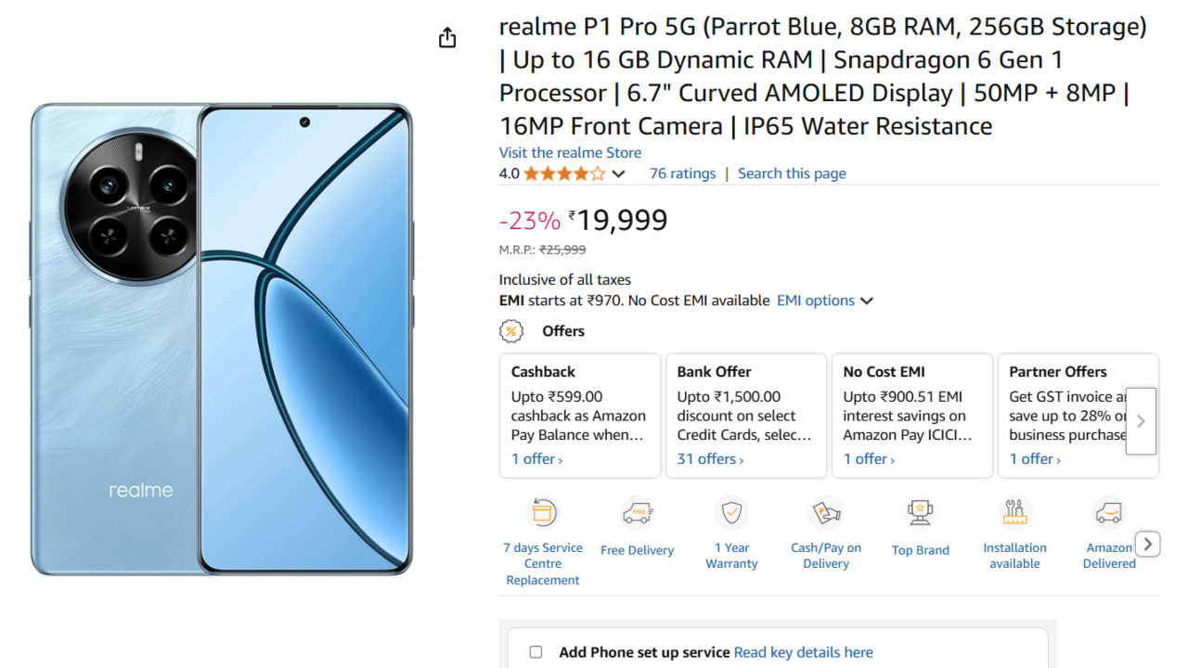The width and height of the screenshot is (1188, 668).
Task: Enable Add Phone set up service checkbox
Action: [x=536, y=652]
